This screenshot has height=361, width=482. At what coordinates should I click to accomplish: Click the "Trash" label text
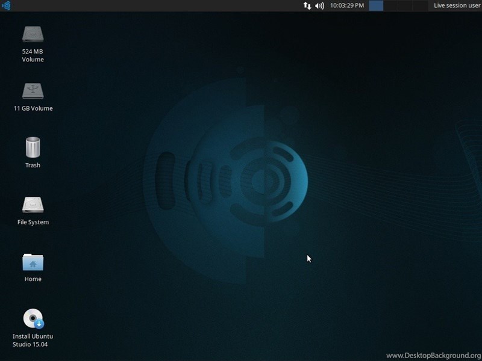tap(33, 165)
